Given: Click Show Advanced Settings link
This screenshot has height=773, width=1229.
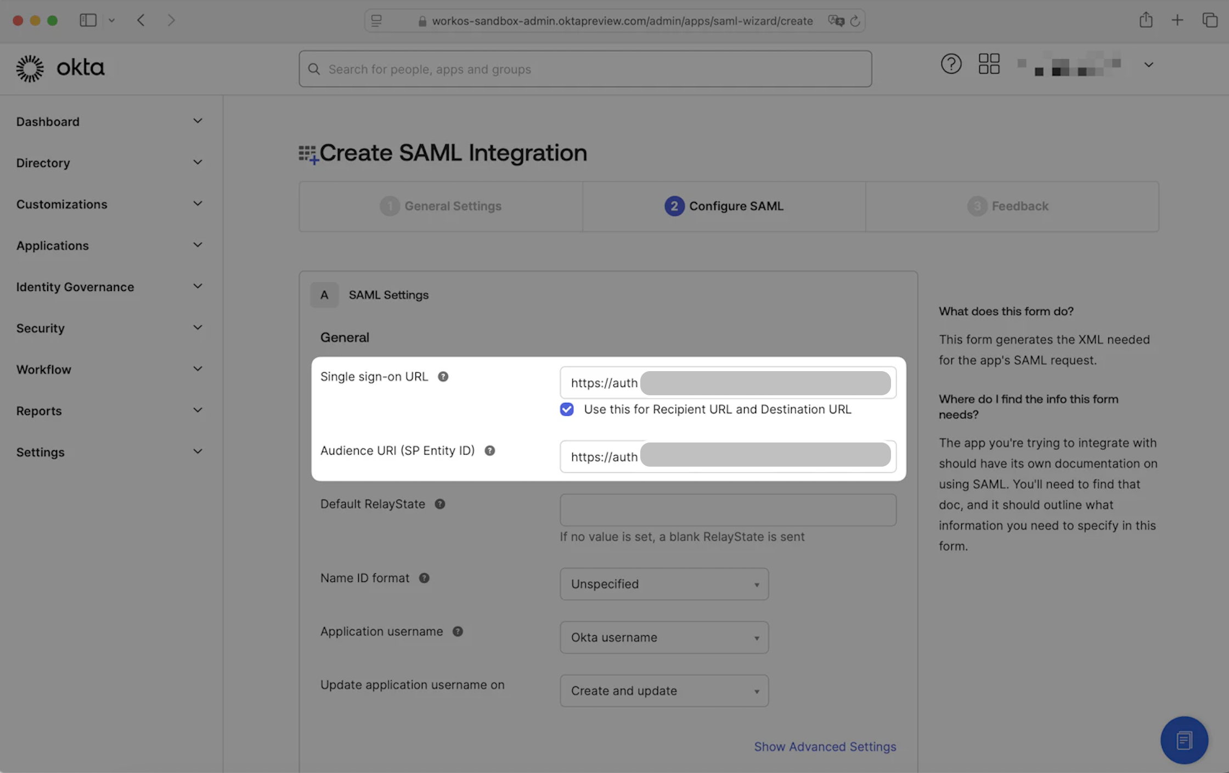Looking at the screenshot, I should (825, 747).
